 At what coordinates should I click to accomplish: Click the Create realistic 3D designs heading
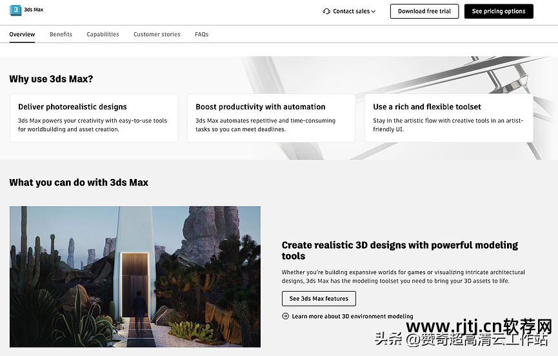(x=400, y=250)
